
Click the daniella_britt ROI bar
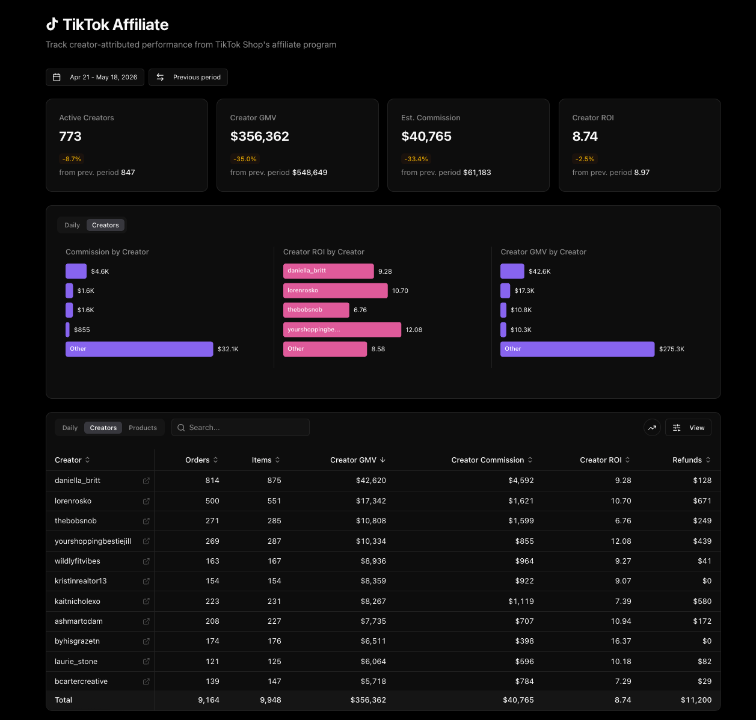click(x=328, y=271)
